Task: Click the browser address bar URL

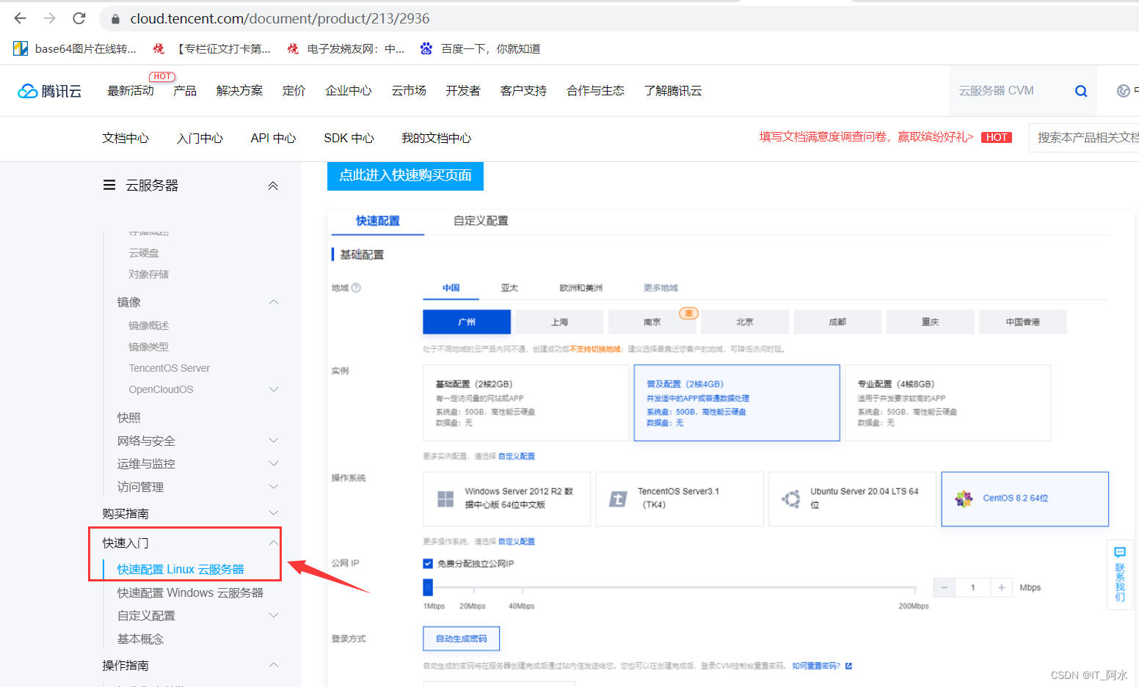Action: coord(280,18)
